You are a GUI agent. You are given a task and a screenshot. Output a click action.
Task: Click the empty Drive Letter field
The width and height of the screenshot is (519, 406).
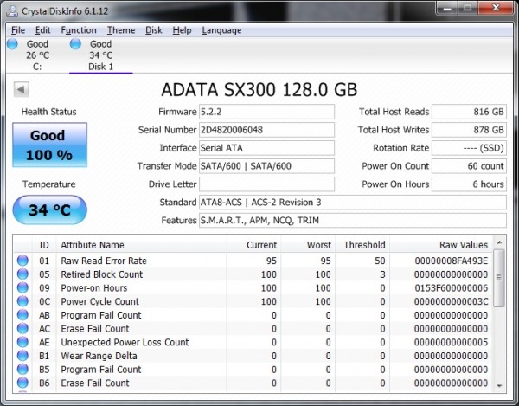(x=266, y=184)
